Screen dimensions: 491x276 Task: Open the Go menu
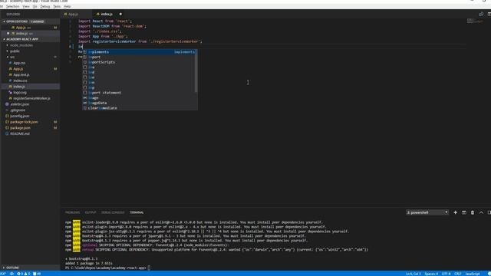[35, 6]
